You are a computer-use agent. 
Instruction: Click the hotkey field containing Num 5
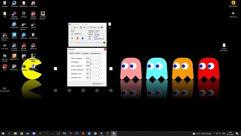pyautogui.click(x=93, y=66)
